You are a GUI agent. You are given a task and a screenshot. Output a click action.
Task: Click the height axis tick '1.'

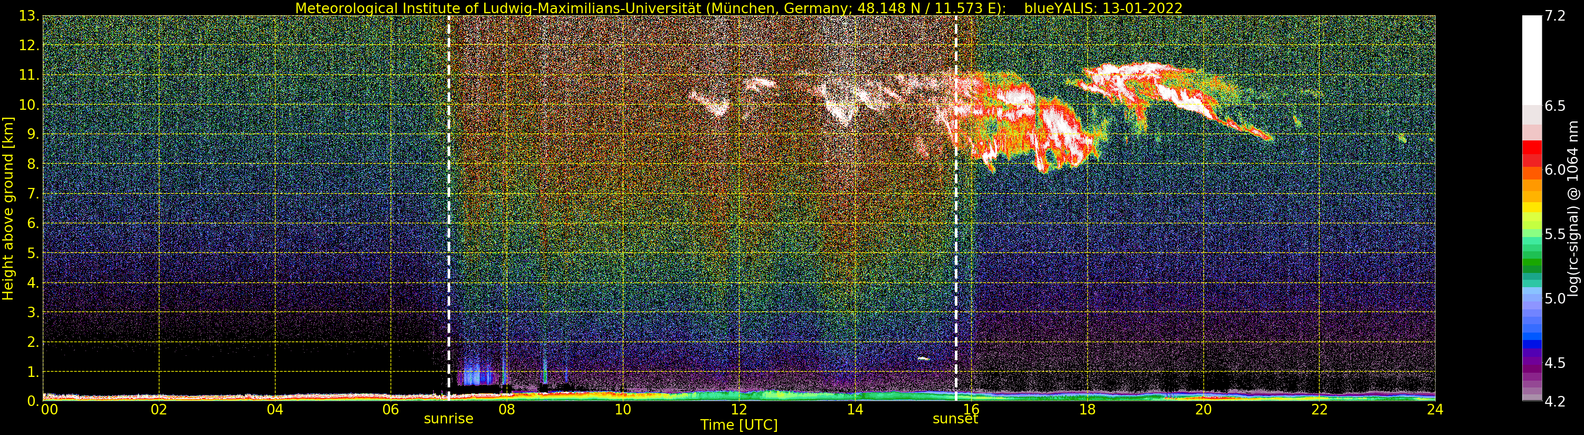[33, 371]
